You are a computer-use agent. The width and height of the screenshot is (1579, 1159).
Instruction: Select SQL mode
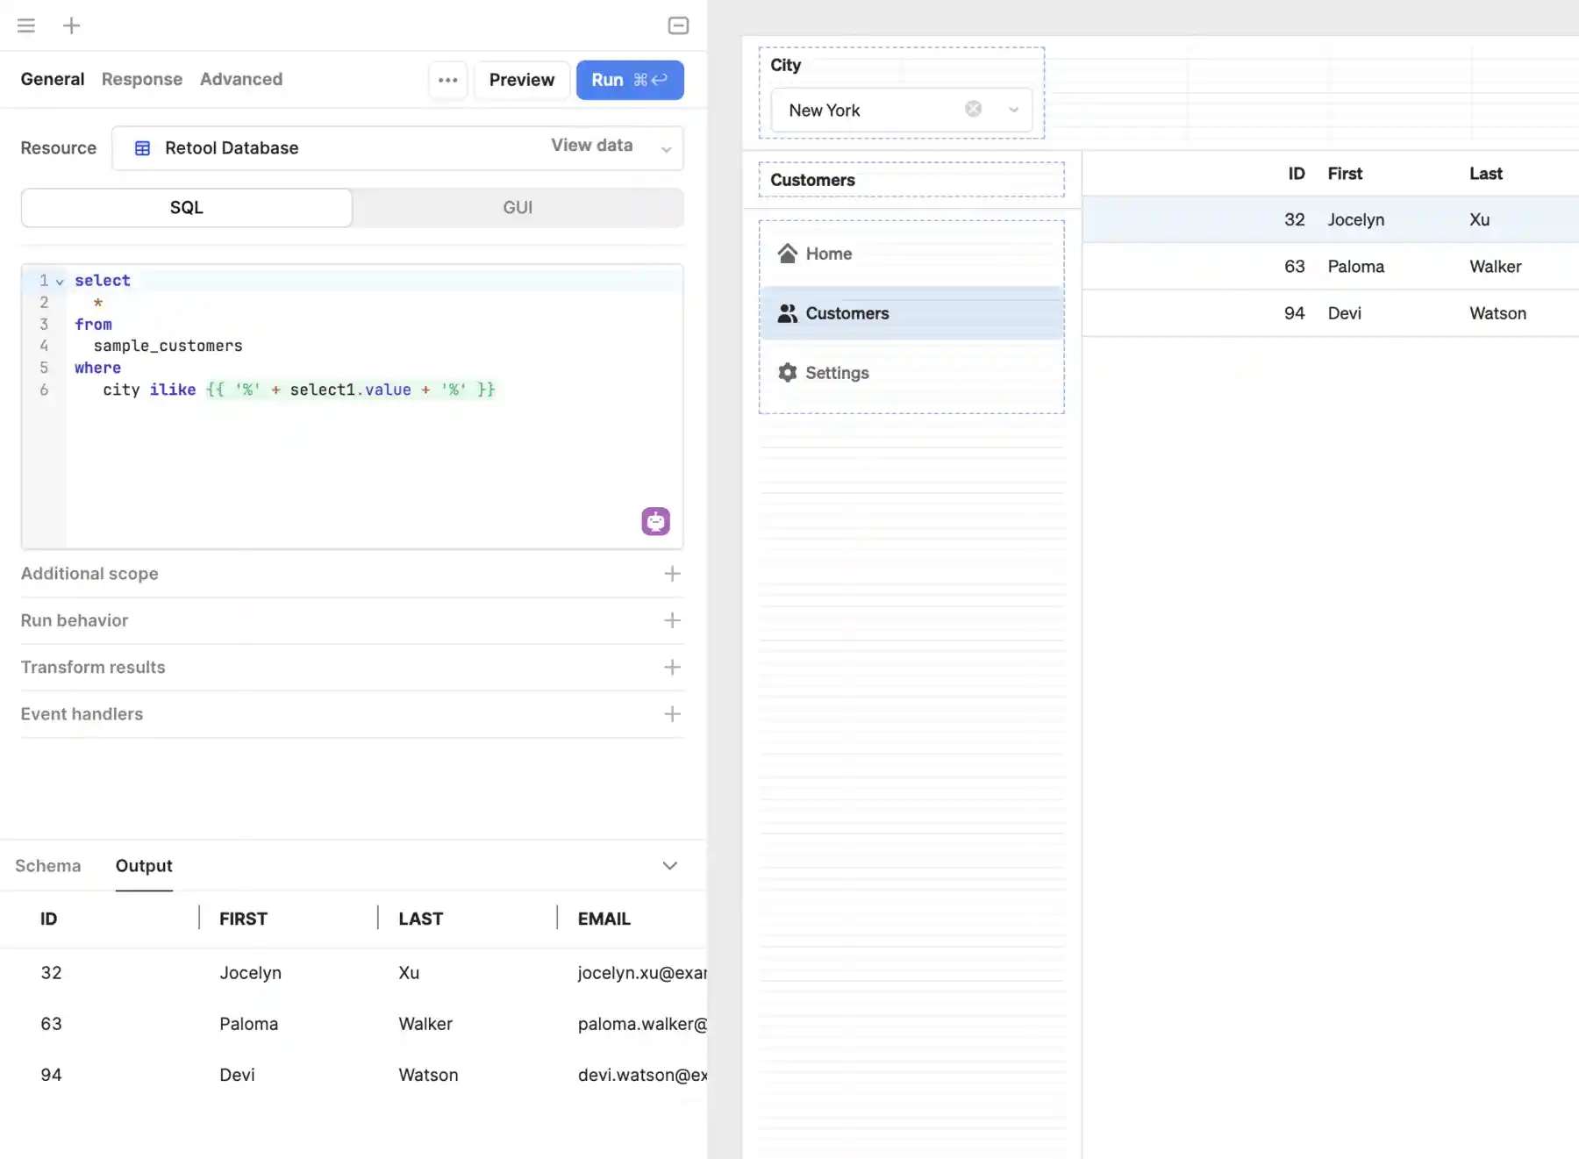[x=187, y=208]
